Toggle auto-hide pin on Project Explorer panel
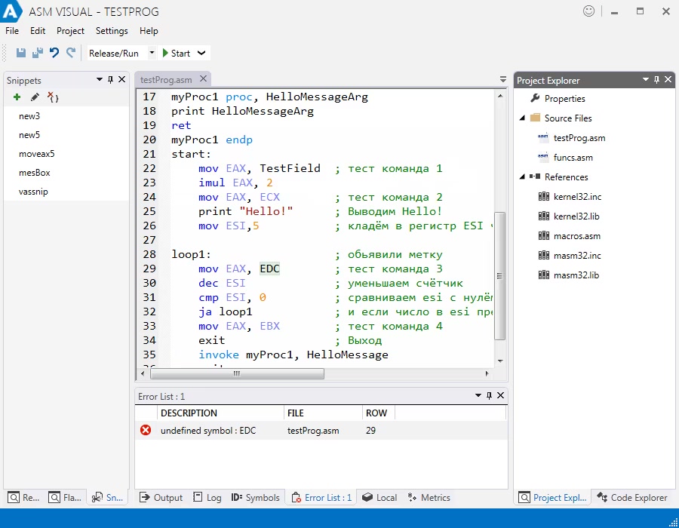 tap(657, 80)
